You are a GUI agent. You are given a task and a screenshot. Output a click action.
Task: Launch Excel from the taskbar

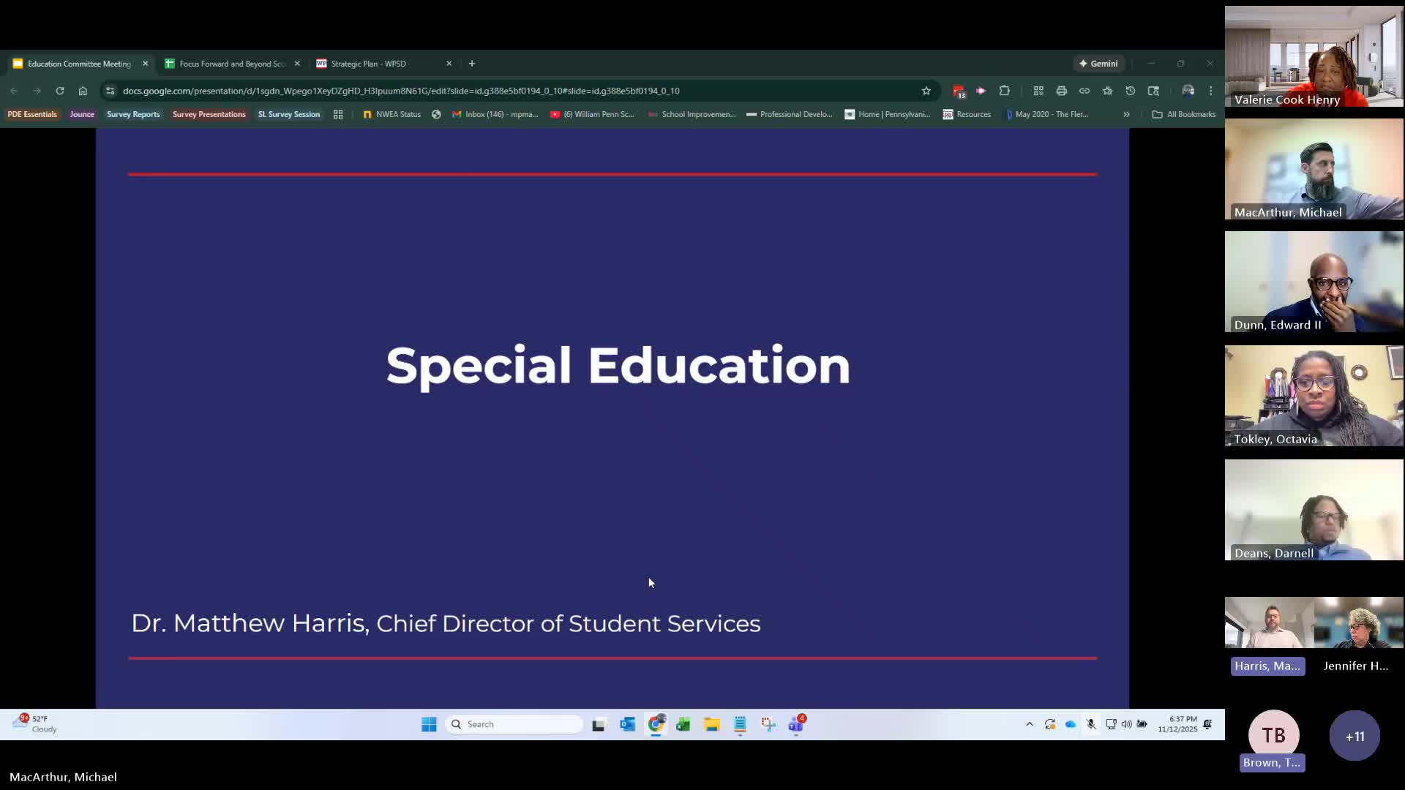(x=683, y=724)
